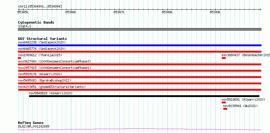Click the small red nsv1069612 bar
Image resolution: width=270 pixels, height=133 pixels.
click(x=19, y=58)
